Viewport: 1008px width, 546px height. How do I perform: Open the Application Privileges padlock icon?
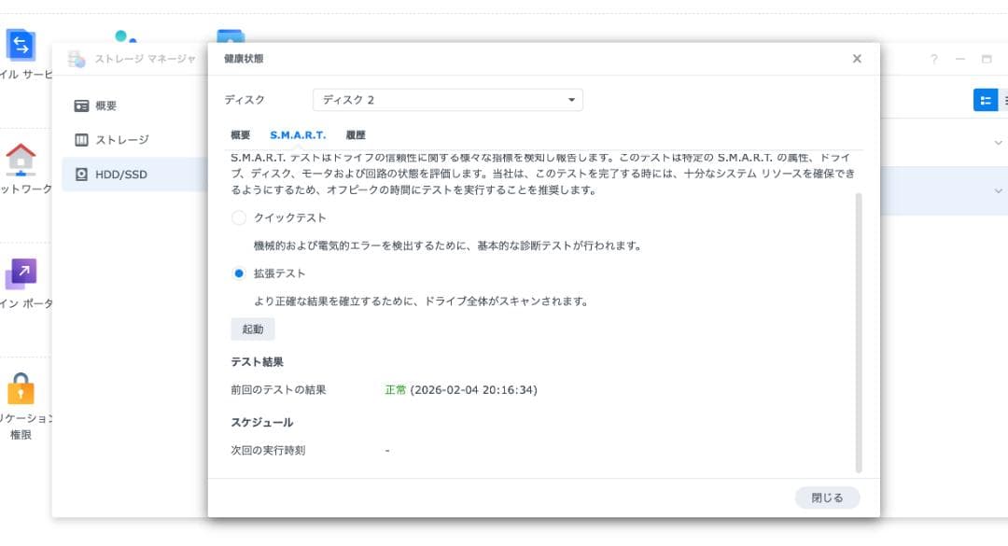tap(21, 388)
